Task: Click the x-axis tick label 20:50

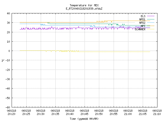Action: tap(99, 114)
